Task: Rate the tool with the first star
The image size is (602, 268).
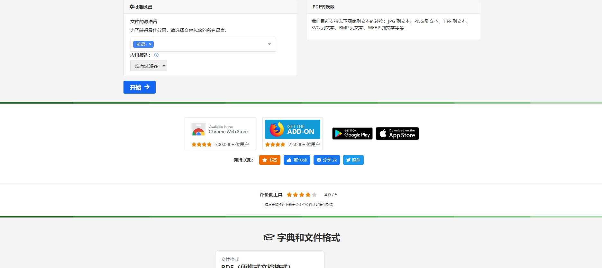Action: 289,195
